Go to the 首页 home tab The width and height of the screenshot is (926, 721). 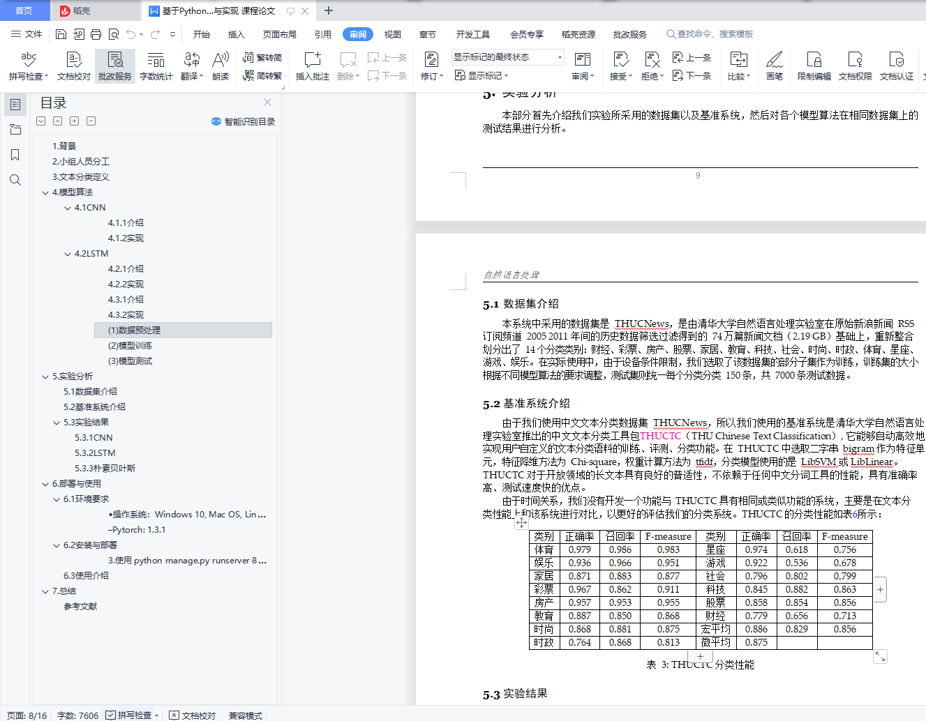tap(24, 10)
